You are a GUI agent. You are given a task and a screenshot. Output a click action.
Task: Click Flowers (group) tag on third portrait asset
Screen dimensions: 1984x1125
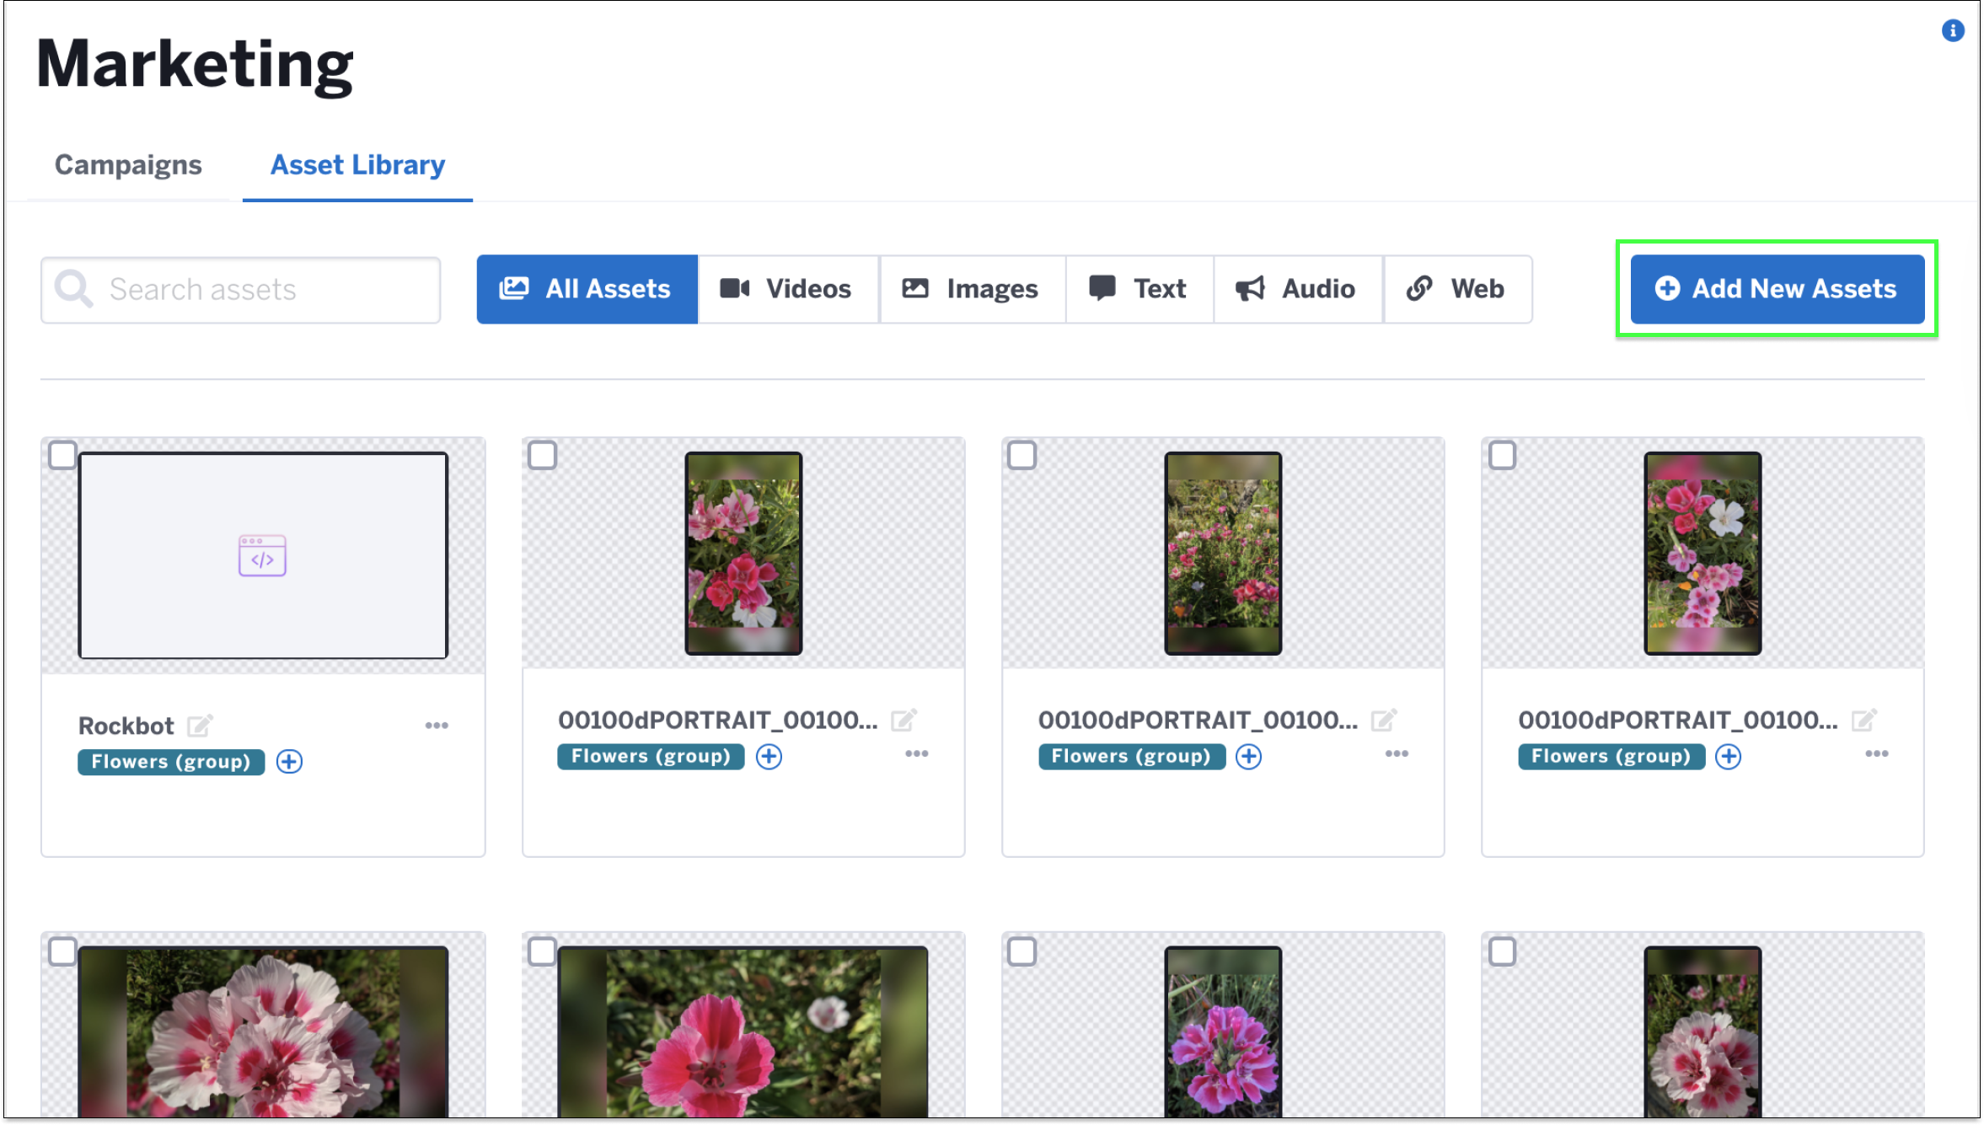tap(1611, 757)
